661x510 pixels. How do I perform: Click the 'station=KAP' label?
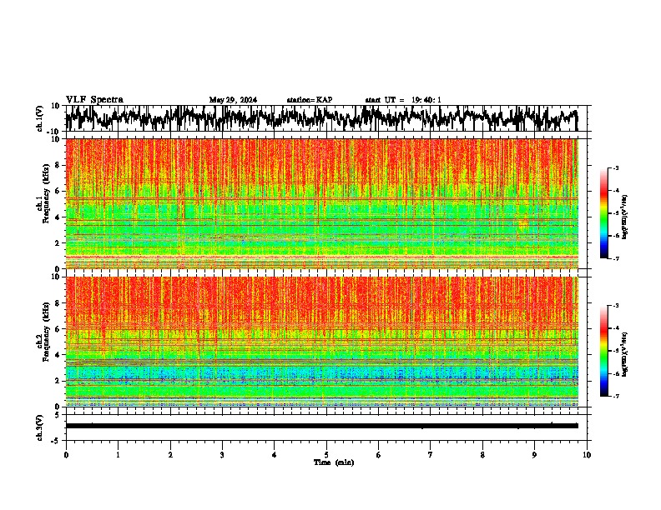310,100
